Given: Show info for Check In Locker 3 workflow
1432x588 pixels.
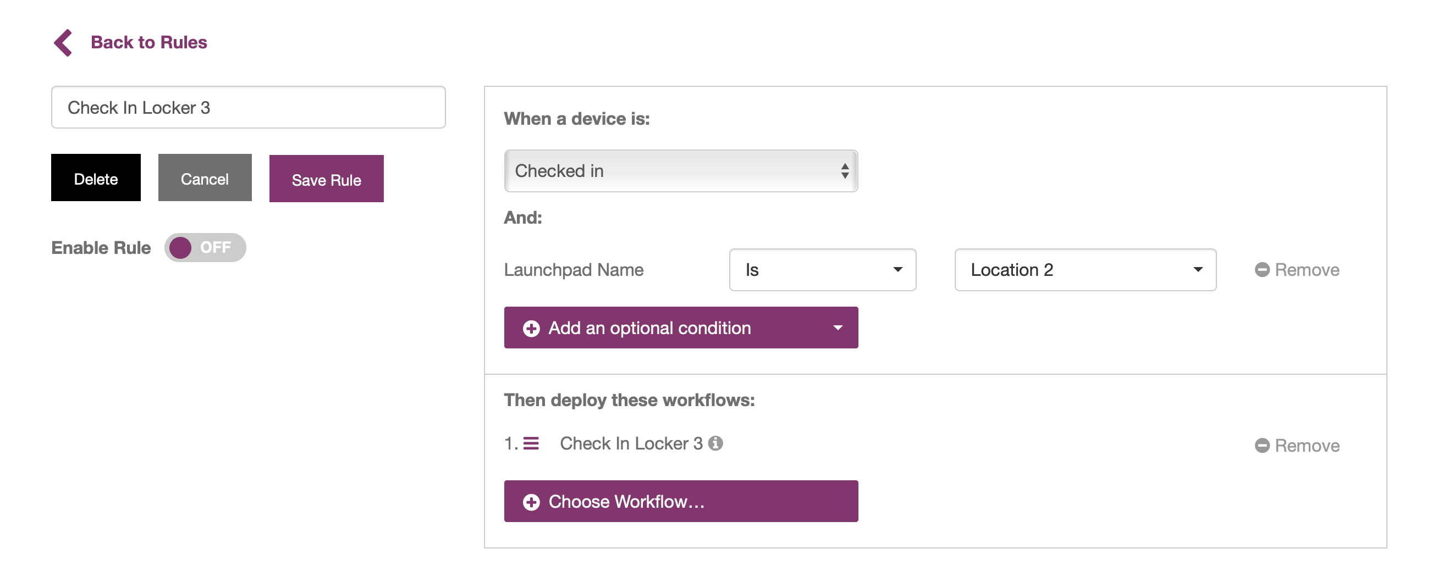Looking at the screenshot, I should click(x=715, y=443).
